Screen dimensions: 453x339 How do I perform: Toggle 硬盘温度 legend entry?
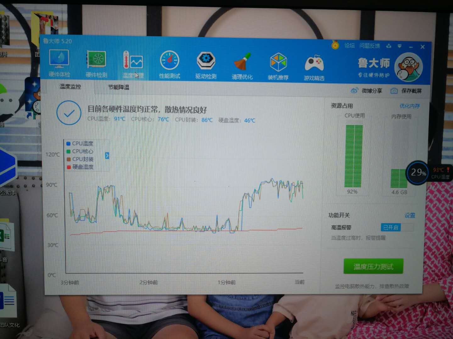pyautogui.click(x=80, y=167)
